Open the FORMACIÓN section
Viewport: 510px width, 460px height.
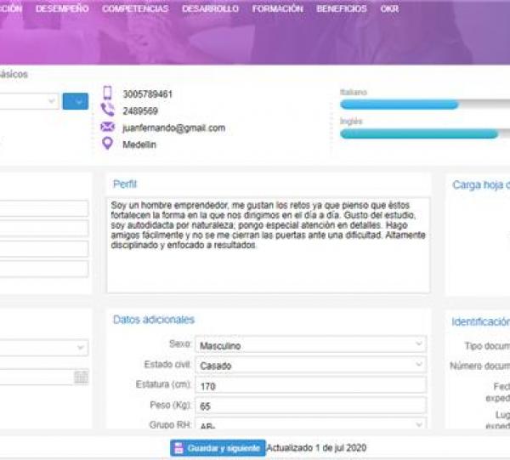coord(277,9)
